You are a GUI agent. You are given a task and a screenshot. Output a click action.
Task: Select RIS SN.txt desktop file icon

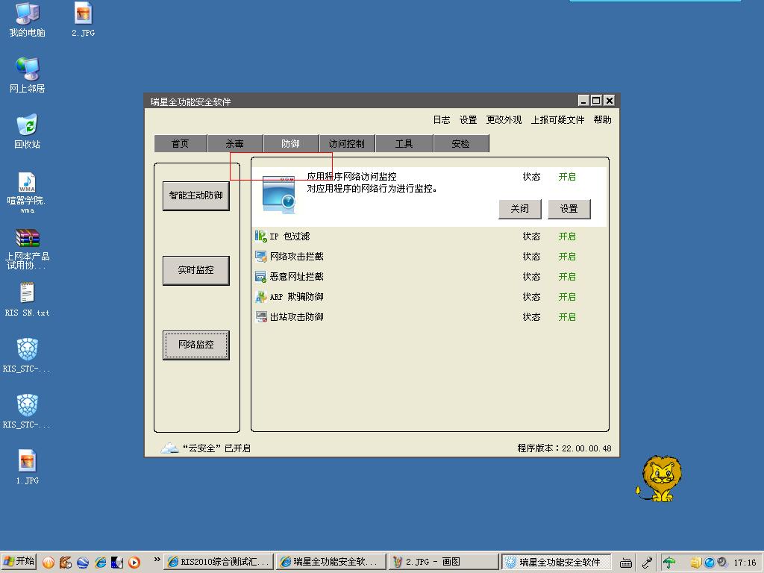click(x=27, y=293)
